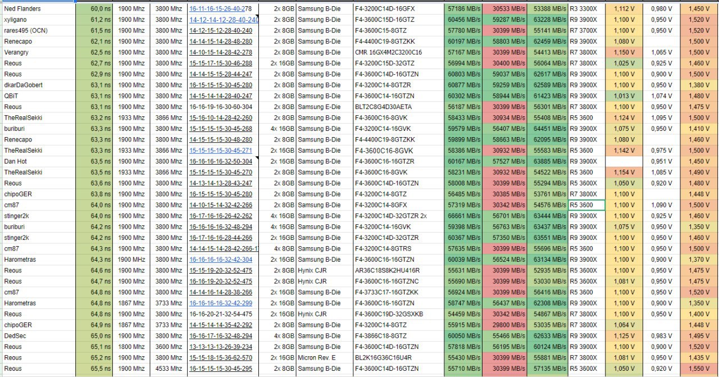Click the 60,0 ns latency cell

(x=94, y=9)
